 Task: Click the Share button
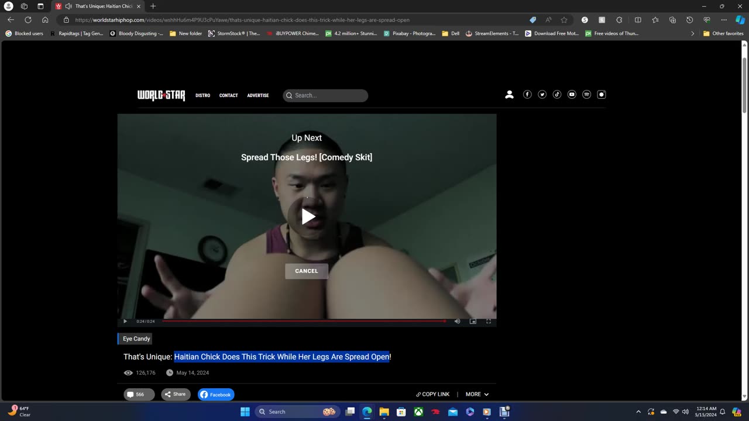coord(176,395)
